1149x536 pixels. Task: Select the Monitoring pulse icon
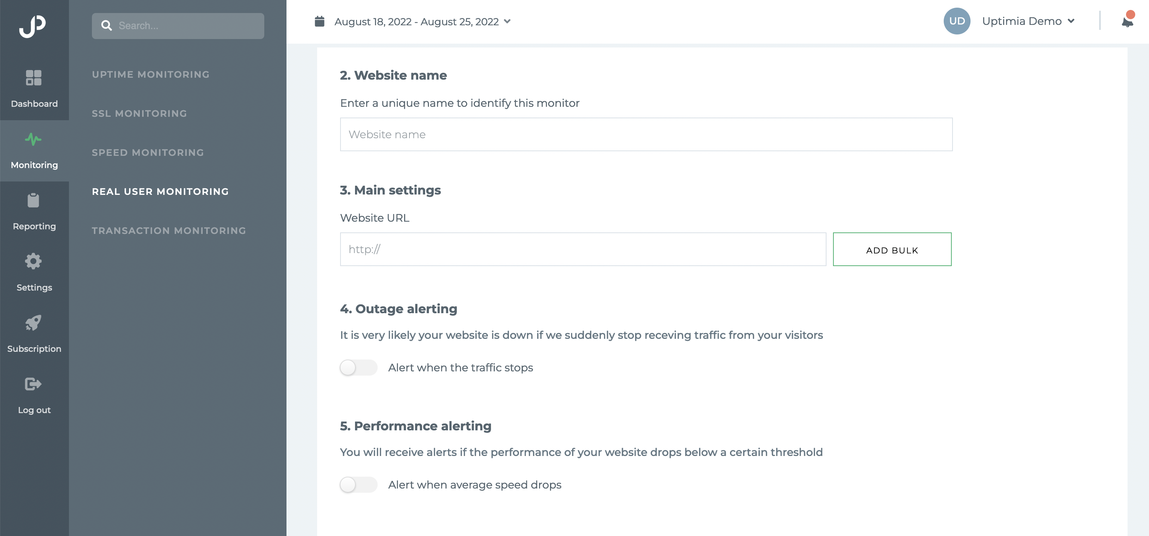pyautogui.click(x=33, y=139)
